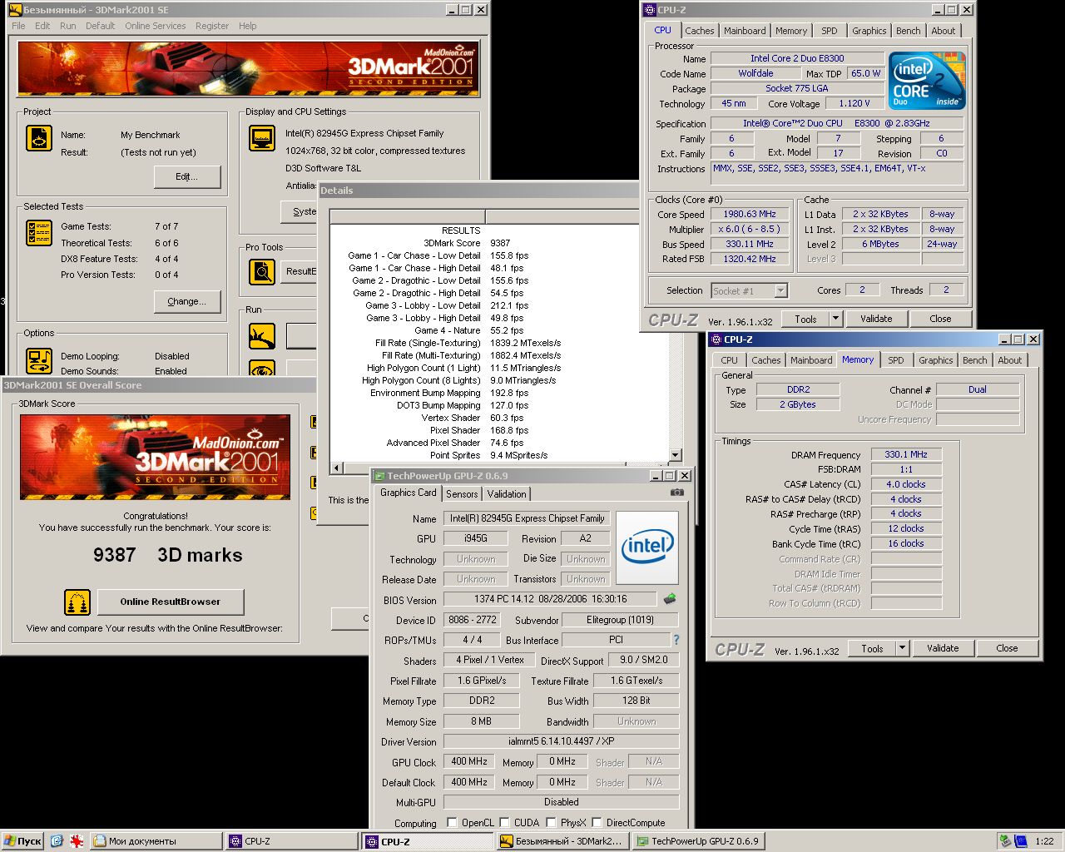Viewport: 1065px width, 852px height.
Task: Open the Help menu in 3DMark2001
Action: tap(248, 26)
